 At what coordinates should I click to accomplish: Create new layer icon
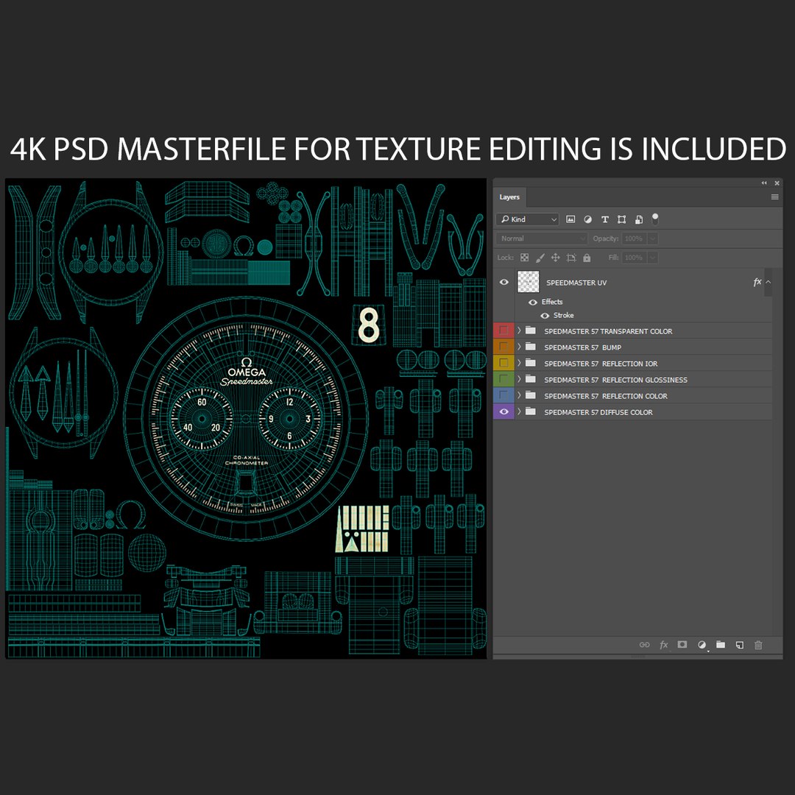(740, 645)
